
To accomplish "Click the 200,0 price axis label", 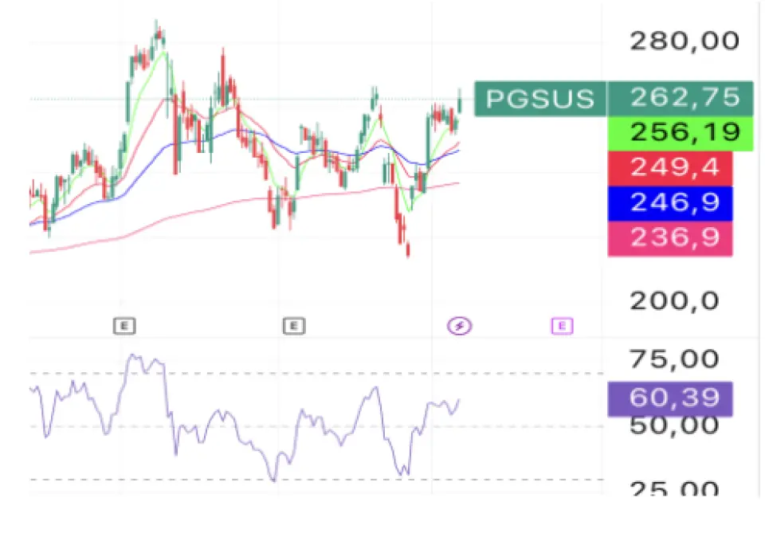I will [x=674, y=301].
